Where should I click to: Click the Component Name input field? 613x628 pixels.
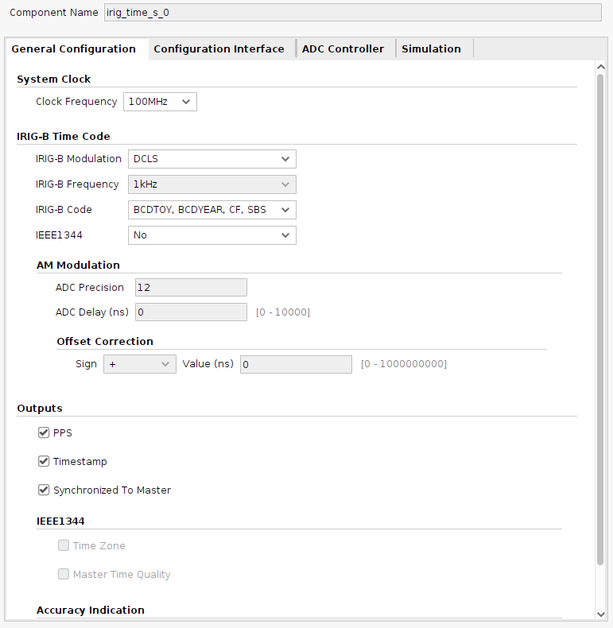(352, 13)
